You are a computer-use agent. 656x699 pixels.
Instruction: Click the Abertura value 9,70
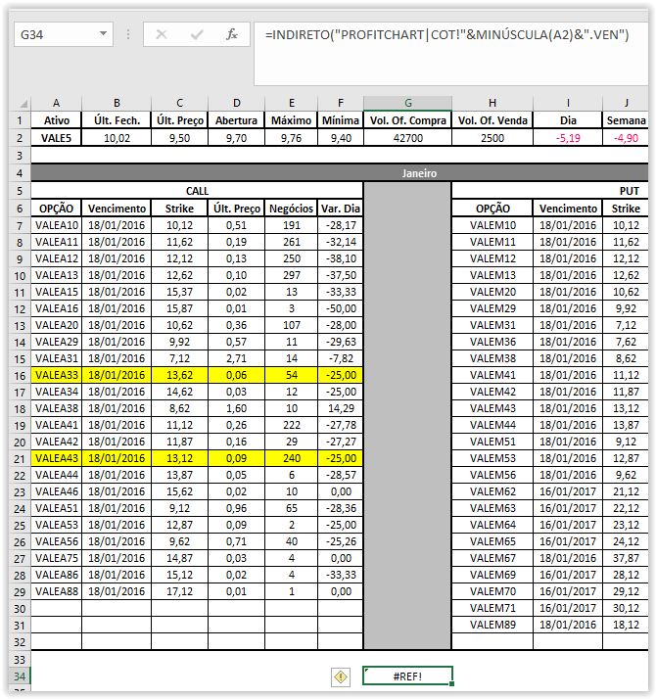(x=236, y=138)
